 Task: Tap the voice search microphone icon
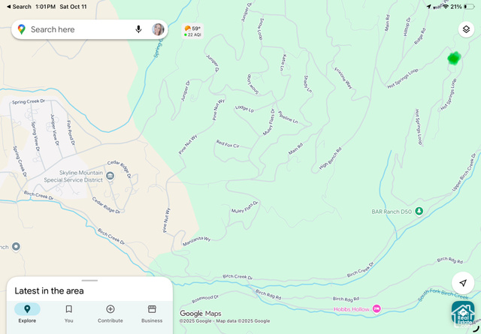click(x=138, y=29)
